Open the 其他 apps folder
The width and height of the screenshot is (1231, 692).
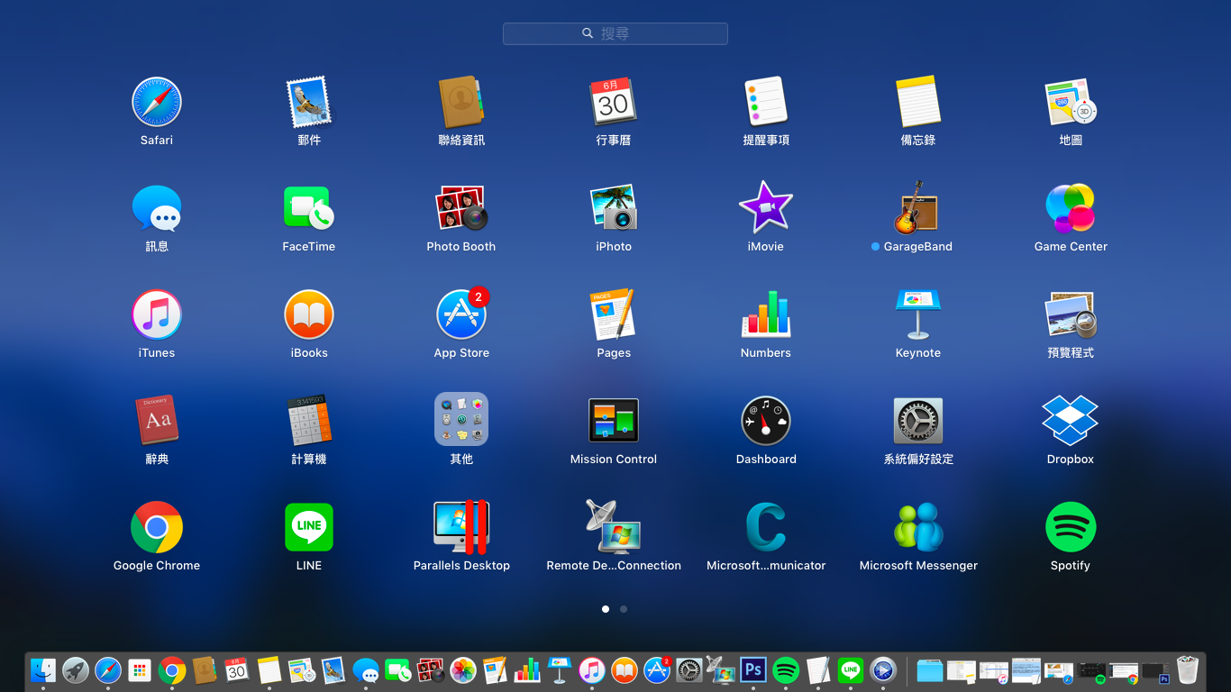461,419
